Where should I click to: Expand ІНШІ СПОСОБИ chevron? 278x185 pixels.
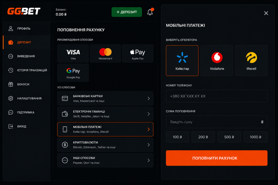point(149,160)
